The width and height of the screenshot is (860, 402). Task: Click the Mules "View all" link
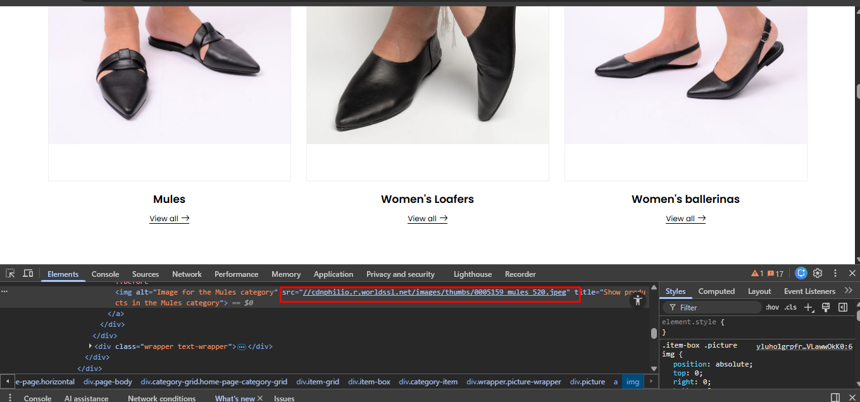pyautogui.click(x=169, y=219)
